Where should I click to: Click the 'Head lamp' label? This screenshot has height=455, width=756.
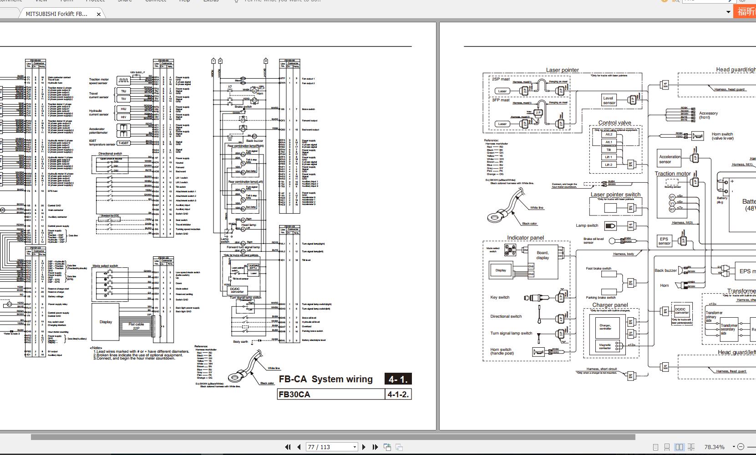click(x=249, y=225)
